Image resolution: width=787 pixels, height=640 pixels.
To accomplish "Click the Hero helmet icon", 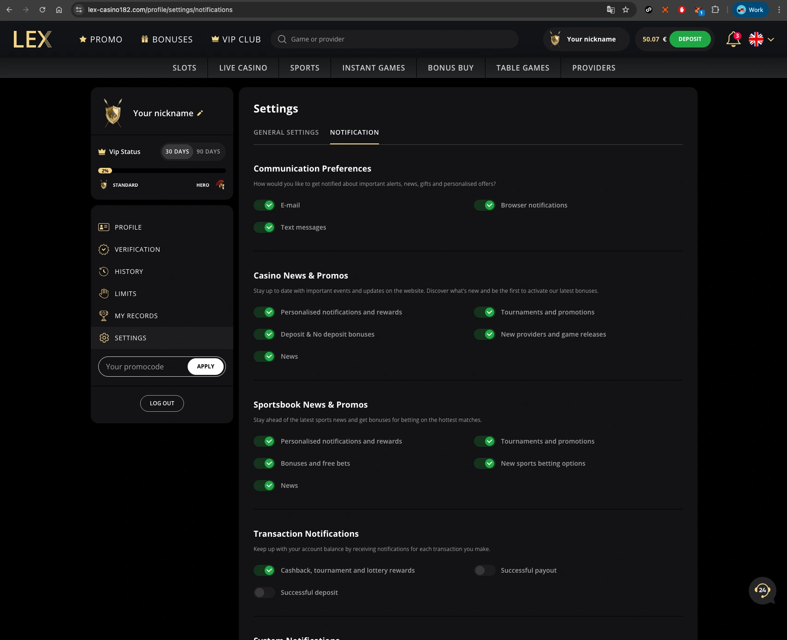I will [x=220, y=185].
